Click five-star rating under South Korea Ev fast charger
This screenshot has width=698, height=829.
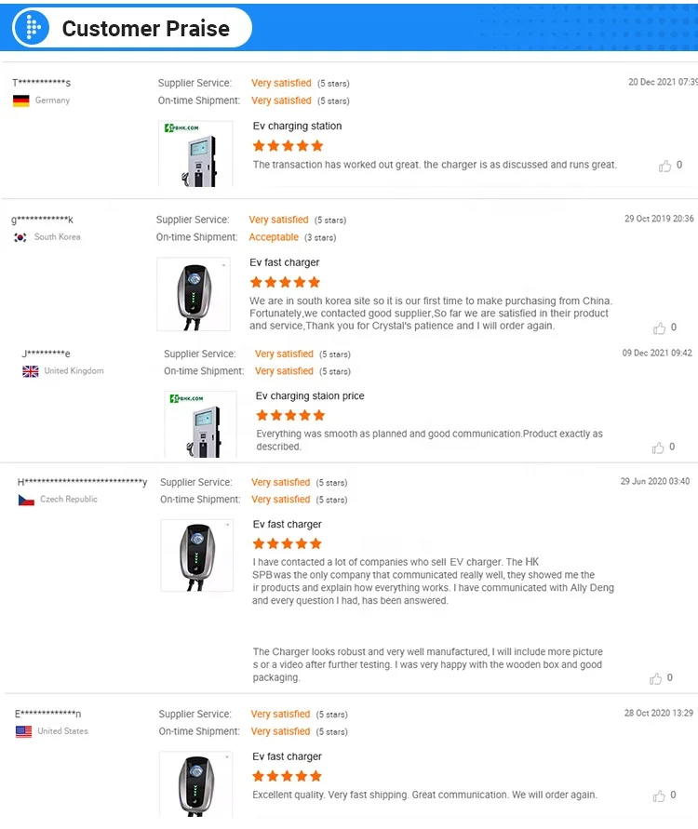tap(285, 282)
